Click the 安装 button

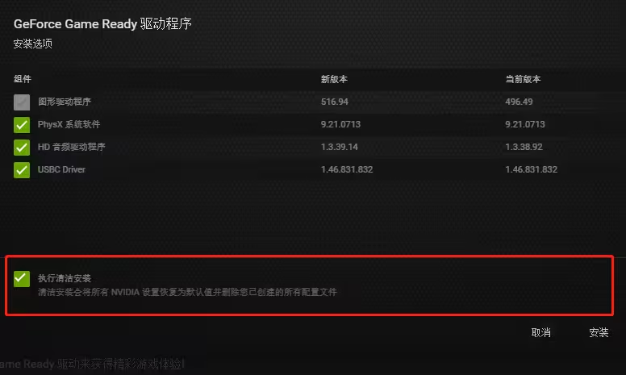(599, 332)
